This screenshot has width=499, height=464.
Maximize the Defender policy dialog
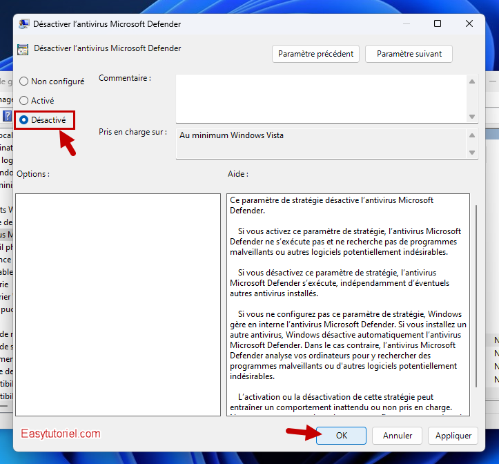438,23
